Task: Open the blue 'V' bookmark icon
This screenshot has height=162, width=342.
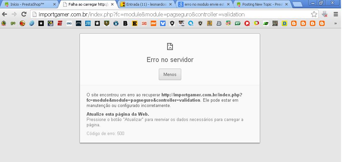Action: [x=163, y=23]
